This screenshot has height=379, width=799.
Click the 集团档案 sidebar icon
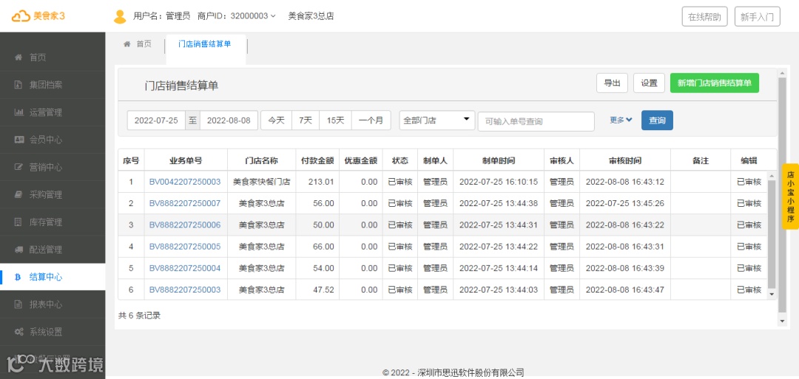(x=18, y=85)
